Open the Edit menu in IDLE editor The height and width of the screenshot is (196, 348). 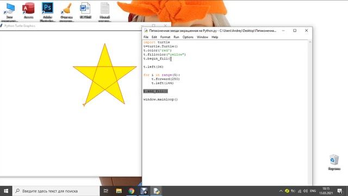(154, 37)
